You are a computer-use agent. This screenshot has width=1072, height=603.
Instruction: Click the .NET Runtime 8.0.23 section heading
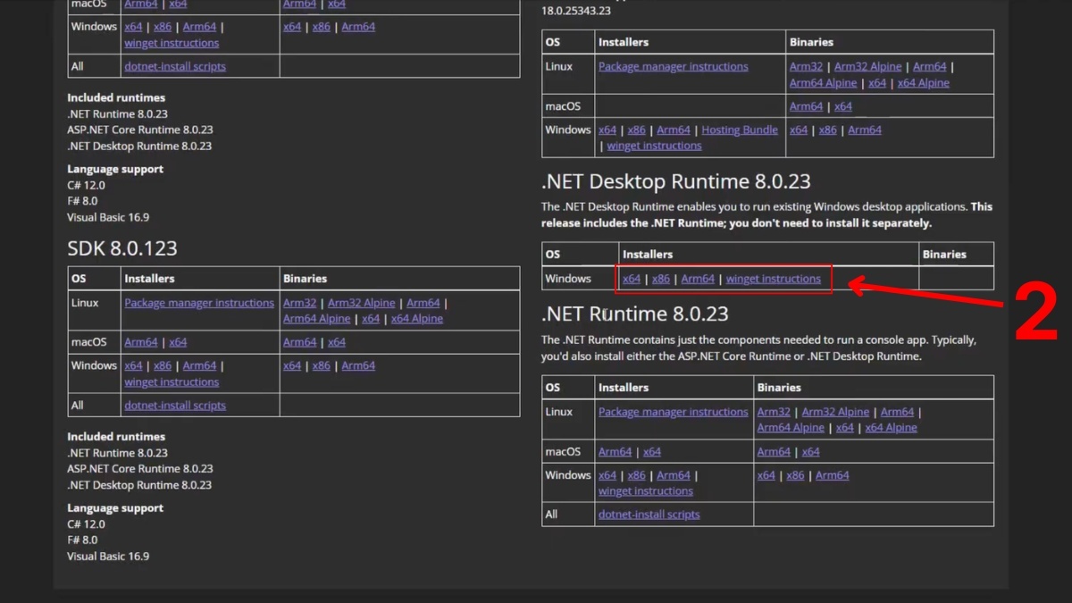coord(635,314)
